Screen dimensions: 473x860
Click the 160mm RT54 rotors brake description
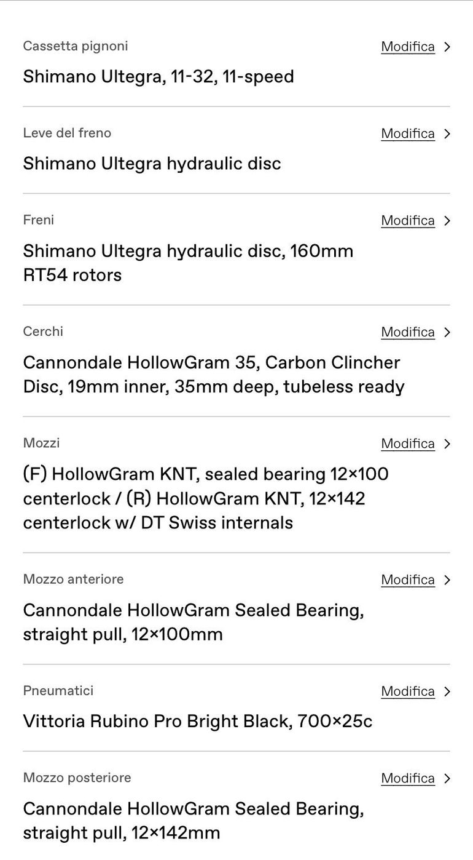click(x=188, y=263)
